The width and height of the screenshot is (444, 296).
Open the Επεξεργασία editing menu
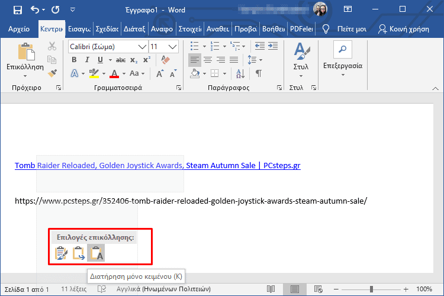click(343, 59)
